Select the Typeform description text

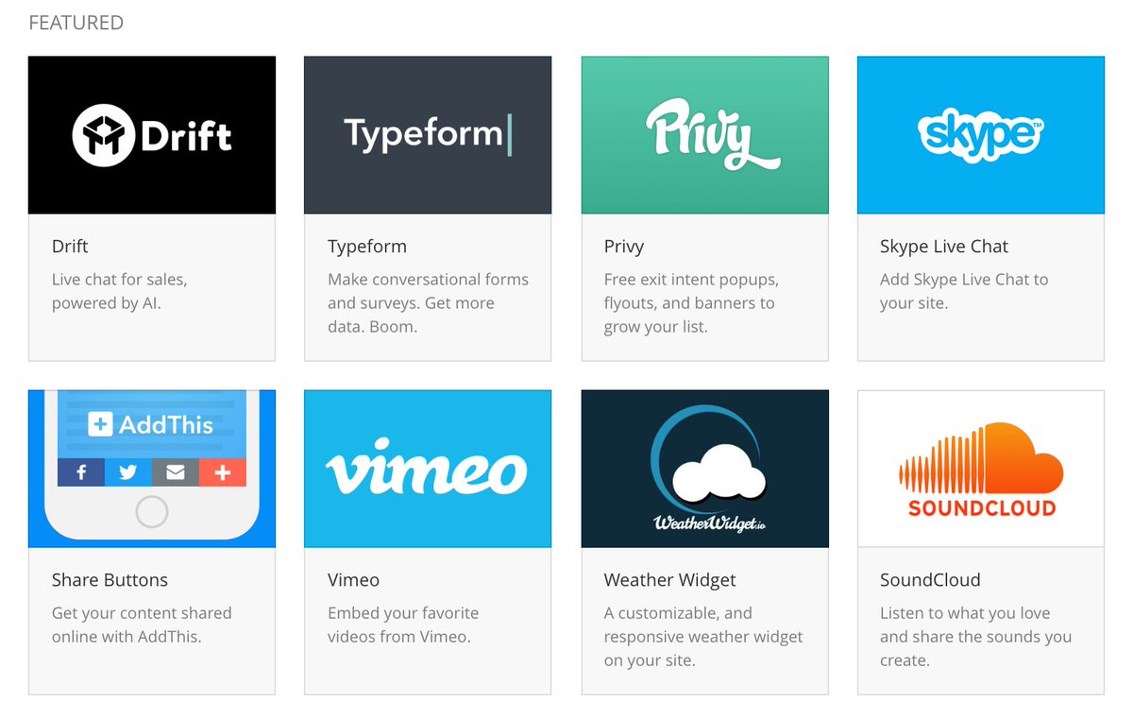click(428, 303)
